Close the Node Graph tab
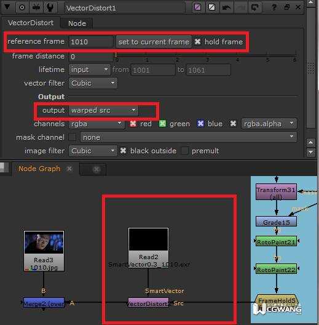 pos(69,169)
